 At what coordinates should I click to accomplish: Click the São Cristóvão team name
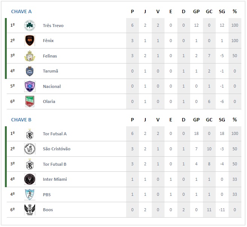pos(56,149)
